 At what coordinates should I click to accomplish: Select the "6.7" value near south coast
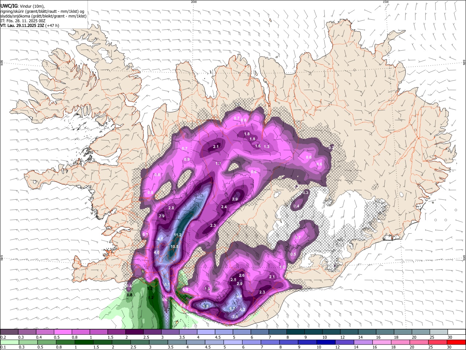click(x=233, y=308)
